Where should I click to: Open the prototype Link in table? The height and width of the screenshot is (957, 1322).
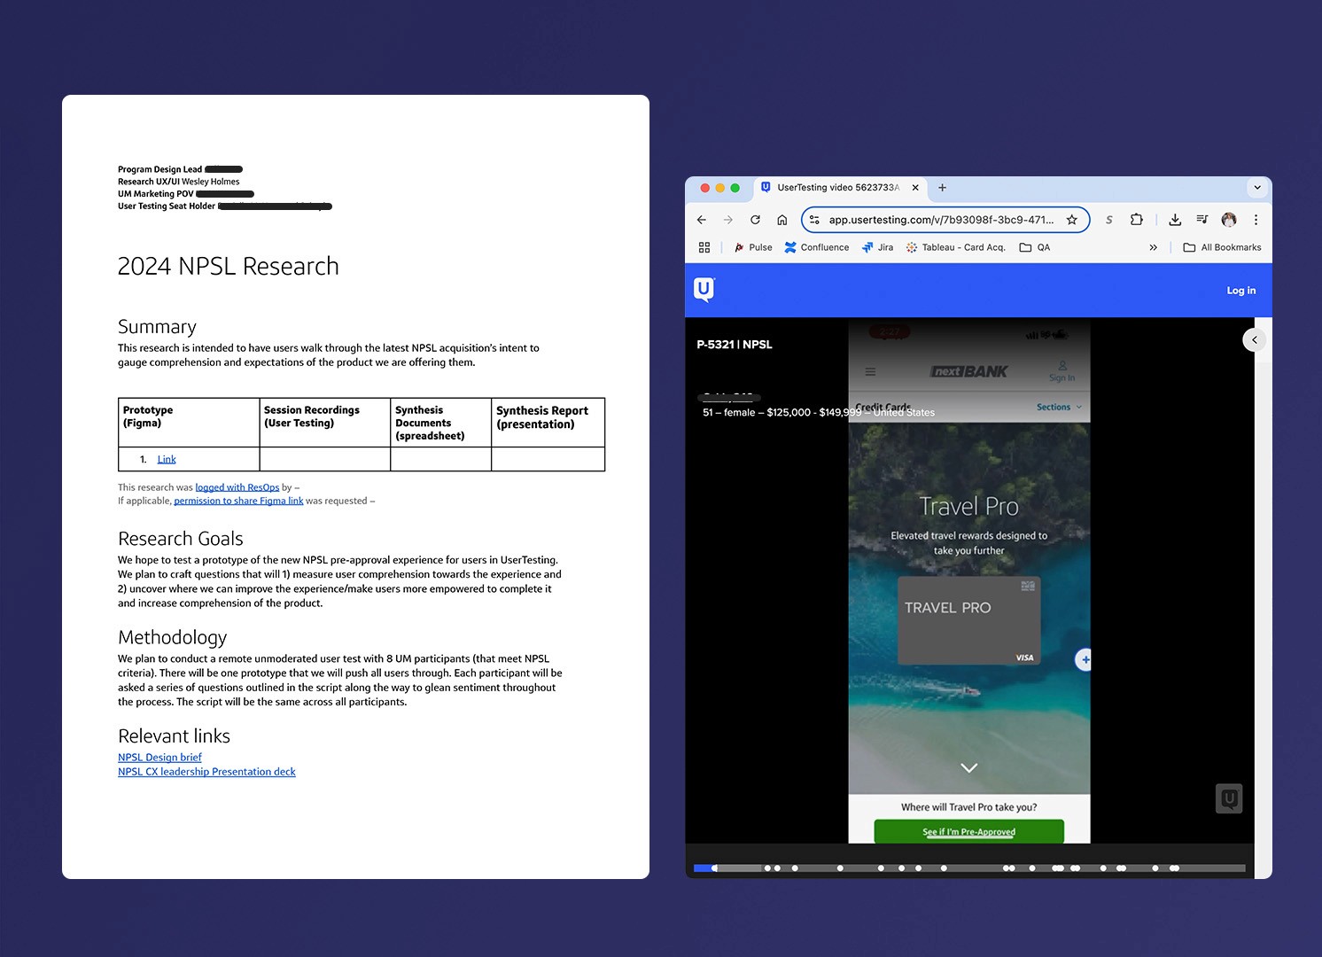(x=167, y=459)
